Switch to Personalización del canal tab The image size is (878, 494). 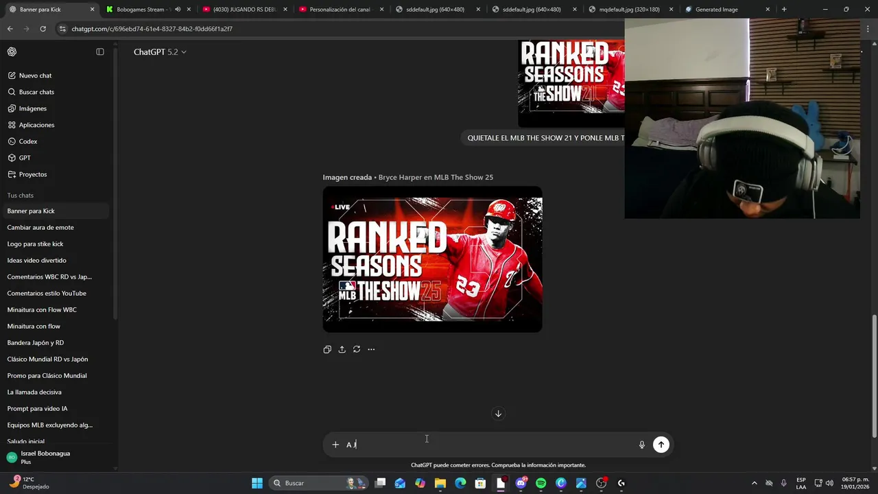[342, 10]
